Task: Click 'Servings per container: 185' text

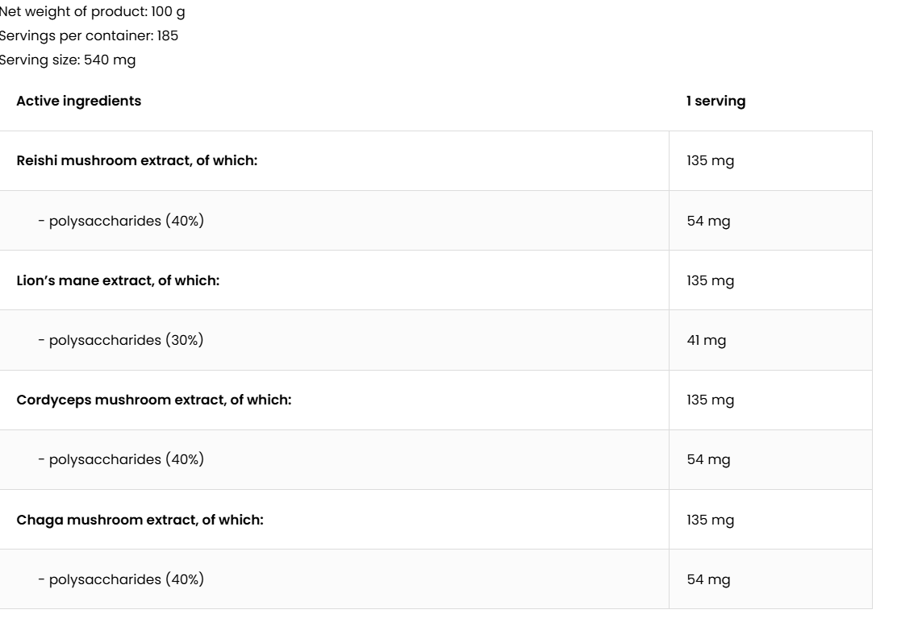Action: [x=89, y=36]
